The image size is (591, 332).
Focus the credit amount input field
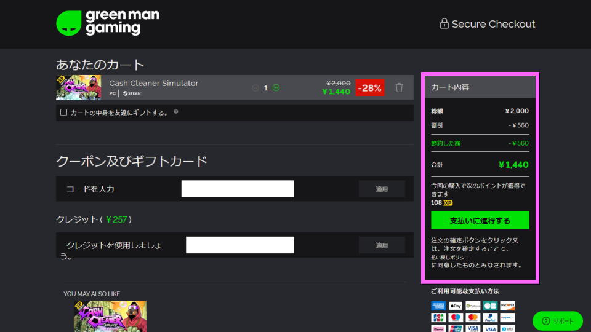[239, 245]
